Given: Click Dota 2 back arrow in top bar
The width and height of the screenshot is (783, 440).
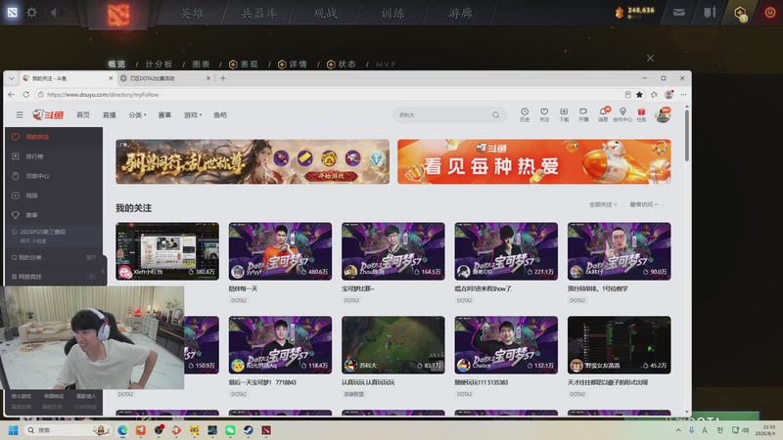Looking at the screenshot, I should tap(54, 13).
